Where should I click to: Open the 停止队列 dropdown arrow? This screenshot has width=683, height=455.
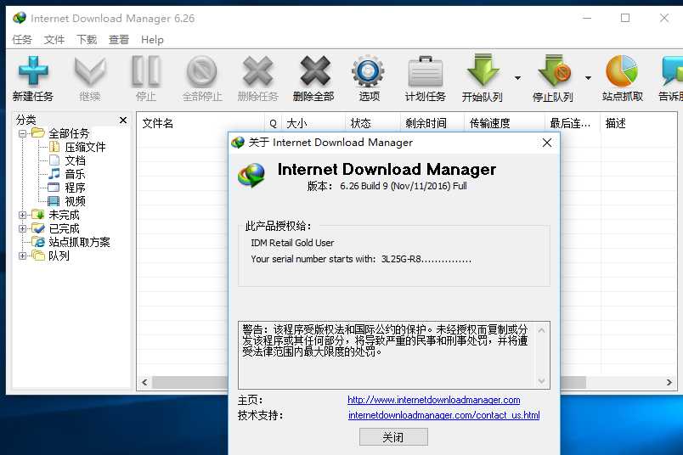click(x=588, y=78)
